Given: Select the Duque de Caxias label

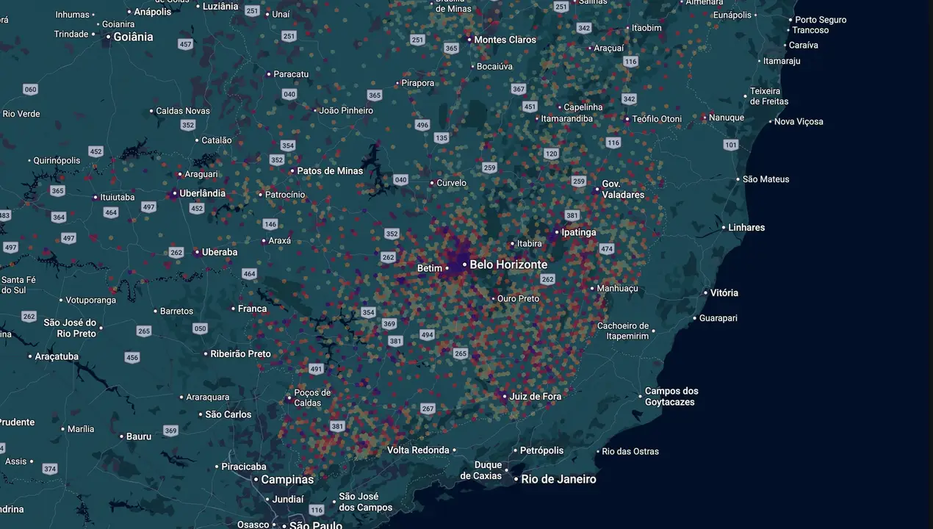Looking at the screenshot, I should pyautogui.click(x=481, y=470).
